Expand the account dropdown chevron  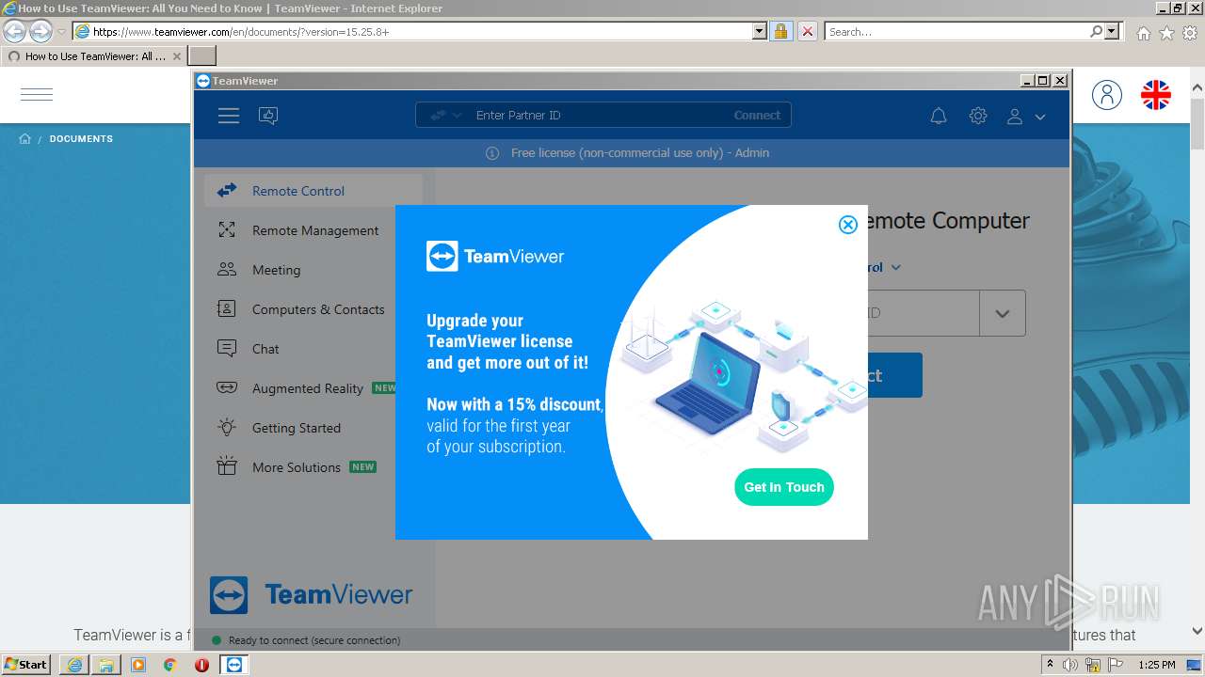coord(1040,118)
